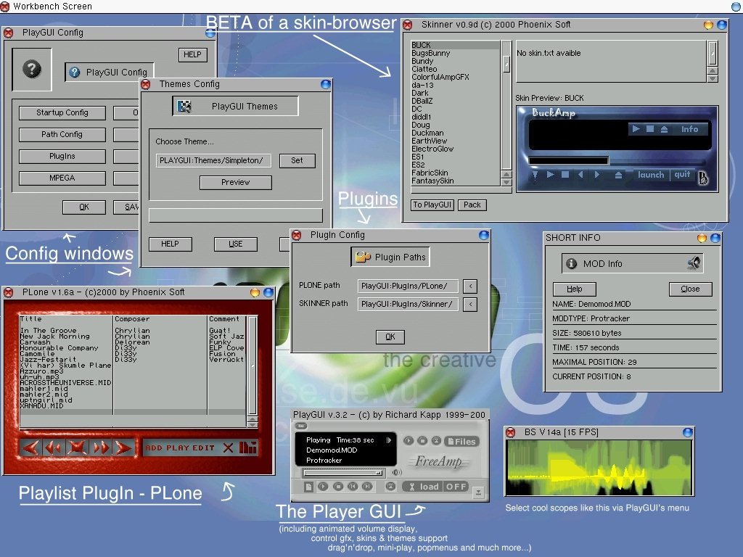This screenshot has height=557, width=743.
Task: Expand the pill button at PlayGUI top-left
Action: (x=301, y=426)
